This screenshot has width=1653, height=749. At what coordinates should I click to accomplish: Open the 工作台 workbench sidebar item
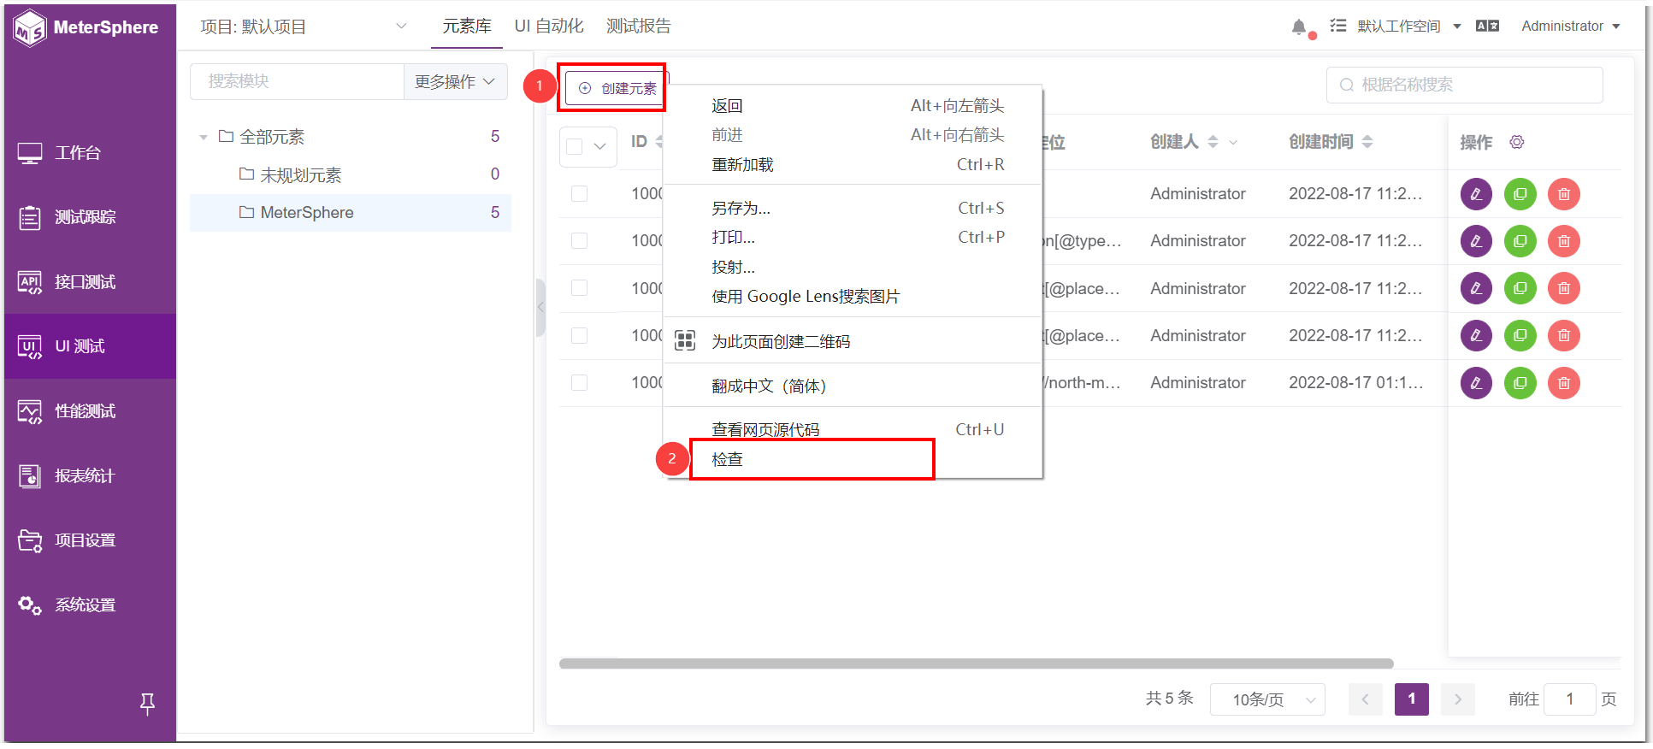click(x=90, y=153)
